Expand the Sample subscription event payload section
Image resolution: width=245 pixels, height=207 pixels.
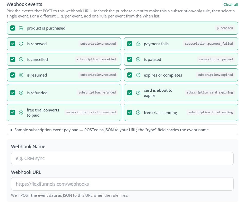pos(122,130)
